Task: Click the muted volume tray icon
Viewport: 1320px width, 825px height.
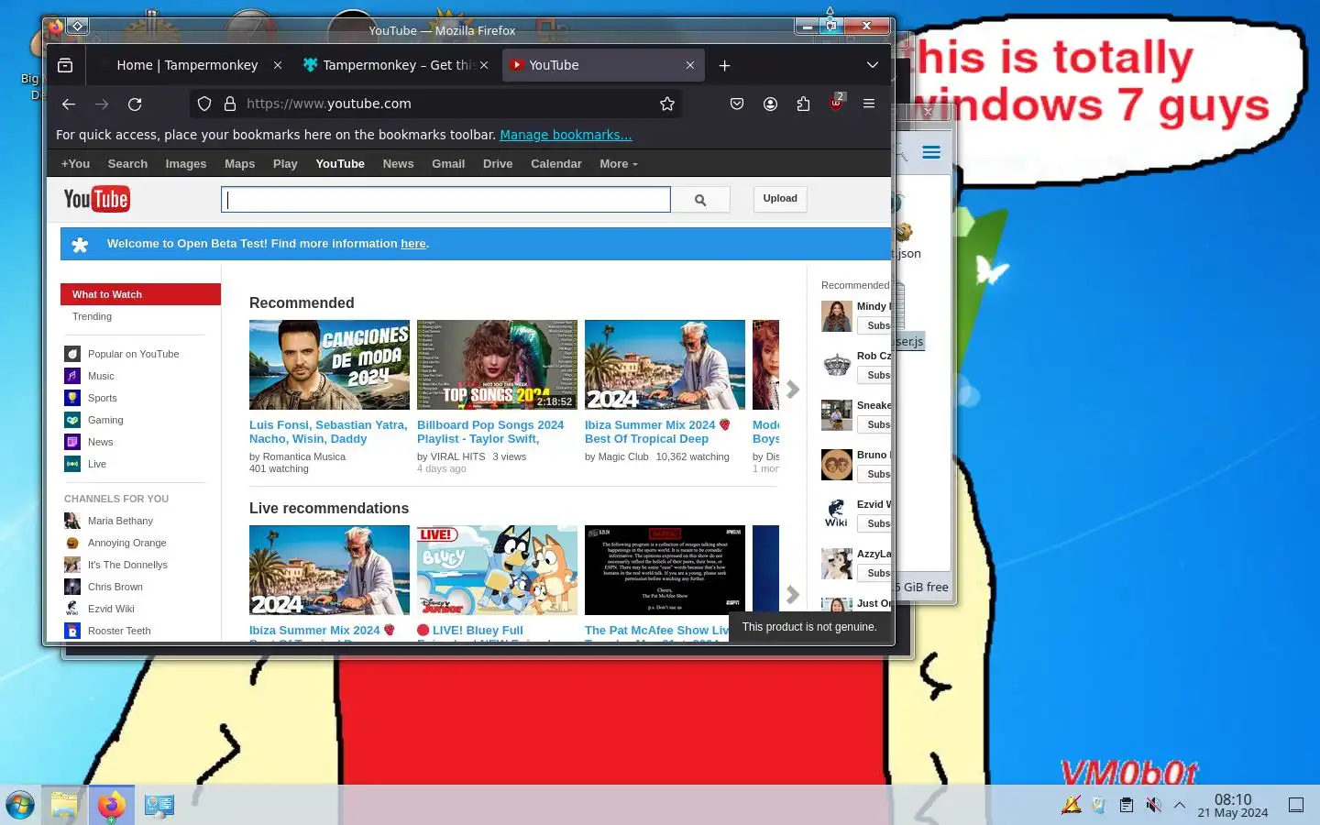Action: [1153, 805]
